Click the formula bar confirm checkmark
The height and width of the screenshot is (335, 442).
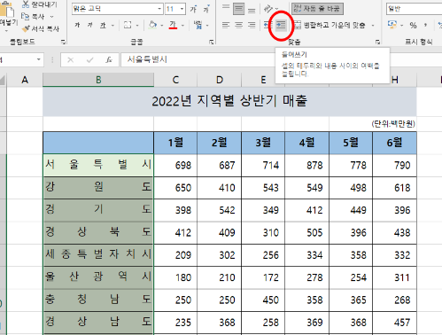point(89,60)
